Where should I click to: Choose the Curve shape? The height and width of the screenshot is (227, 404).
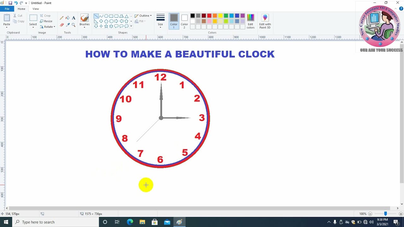(x=101, y=16)
